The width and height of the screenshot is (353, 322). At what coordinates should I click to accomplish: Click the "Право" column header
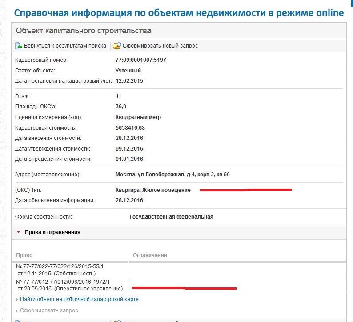coord(24,255)
